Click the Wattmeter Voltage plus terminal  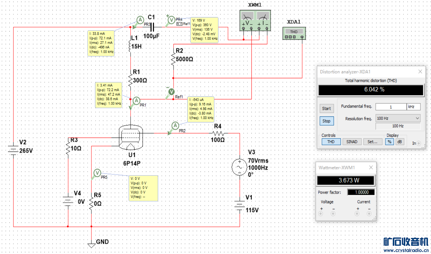[x=321, y=213]
